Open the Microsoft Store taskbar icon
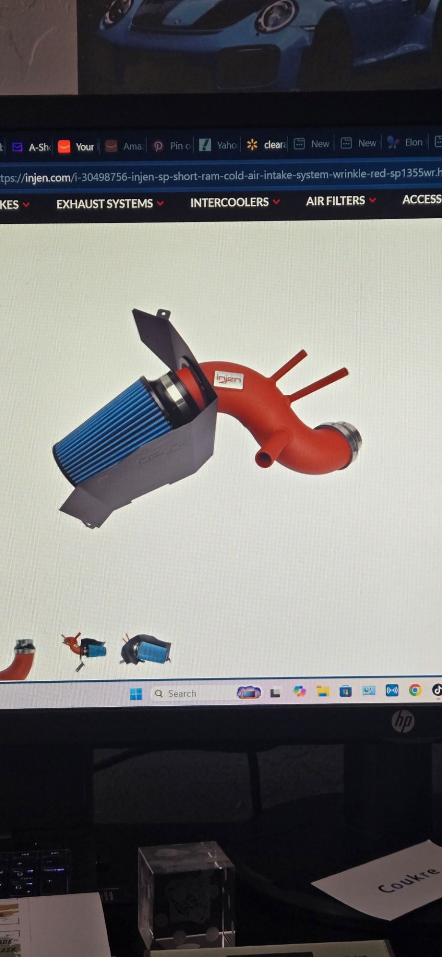Screen dimensions: 442x957 tap(345, 691)
